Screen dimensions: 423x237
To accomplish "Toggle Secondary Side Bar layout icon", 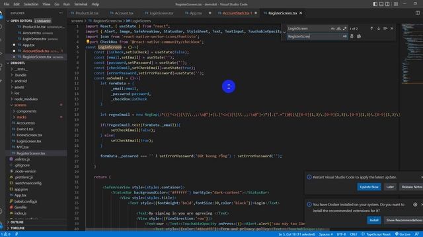I will [x=388, y=4].
